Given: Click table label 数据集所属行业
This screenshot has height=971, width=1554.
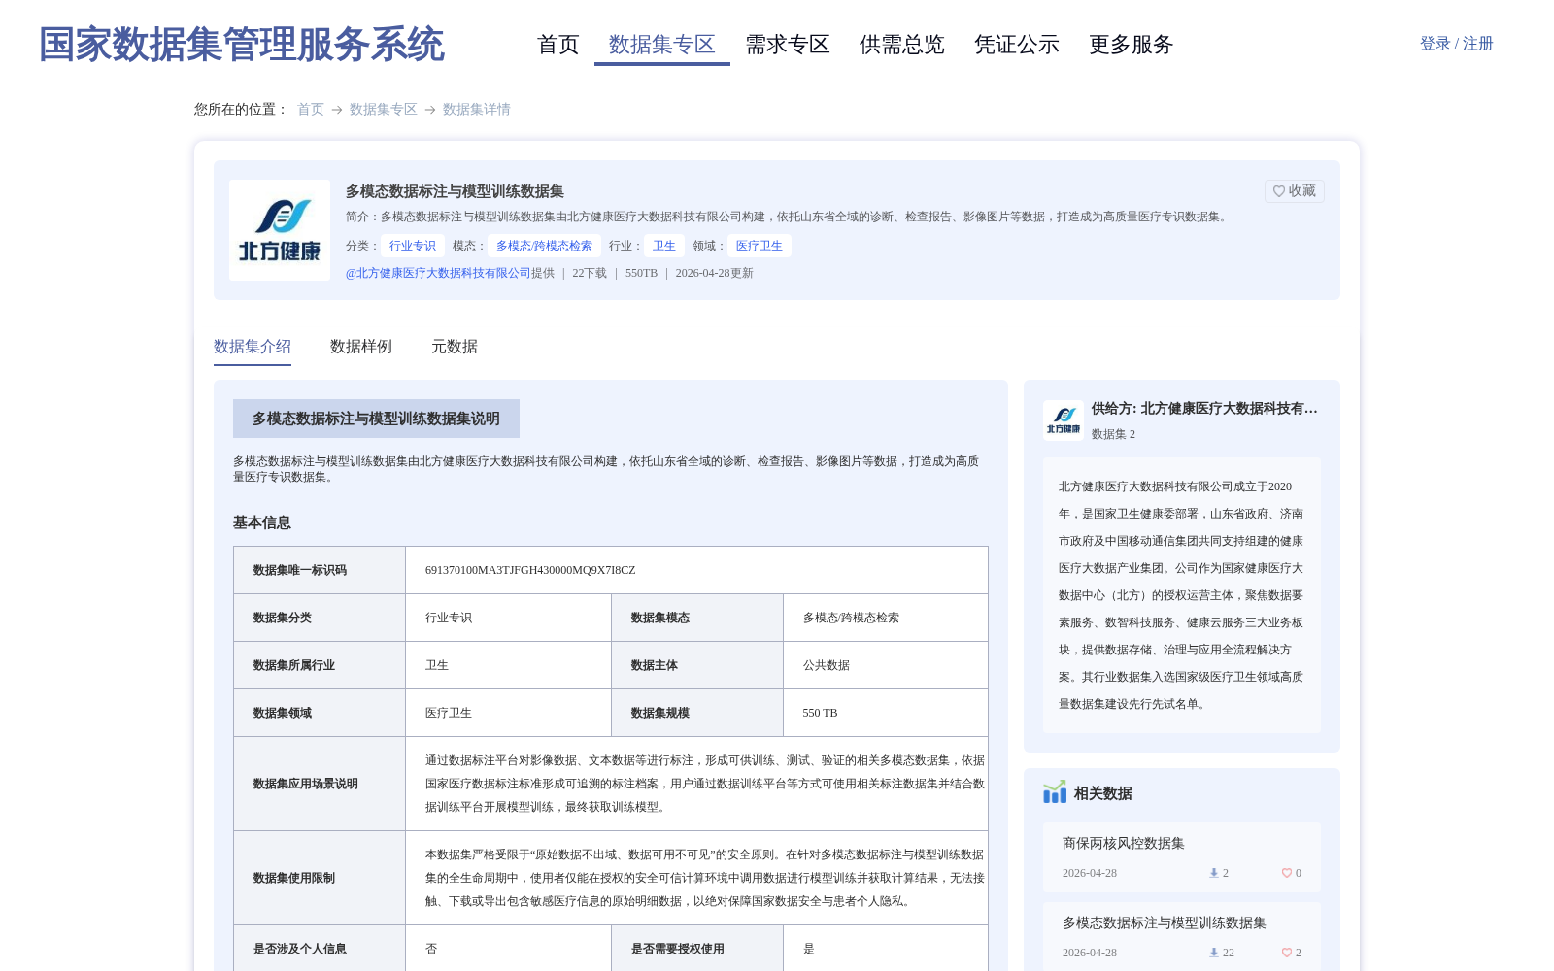Looking at the screenshot, I should click(294, 665).
